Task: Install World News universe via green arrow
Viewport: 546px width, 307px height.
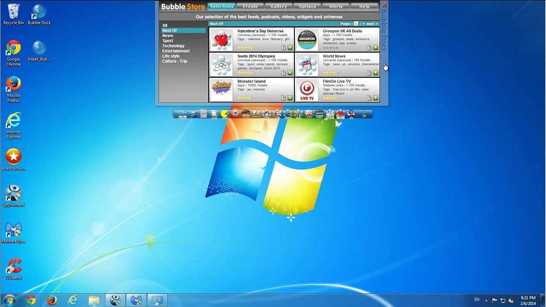Action: click(x=375, y=72)
